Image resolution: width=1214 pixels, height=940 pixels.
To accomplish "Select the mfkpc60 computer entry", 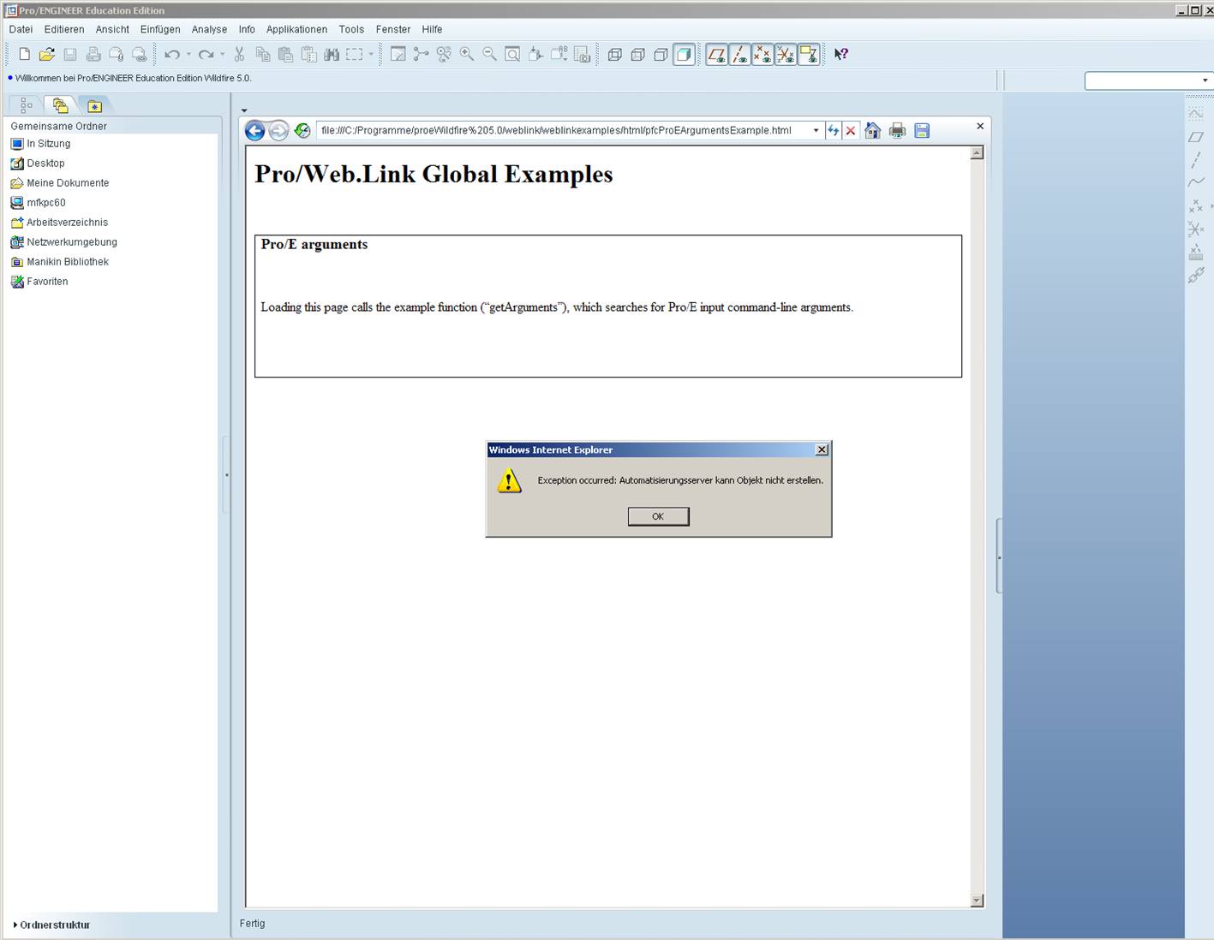I will pos(38,203).
